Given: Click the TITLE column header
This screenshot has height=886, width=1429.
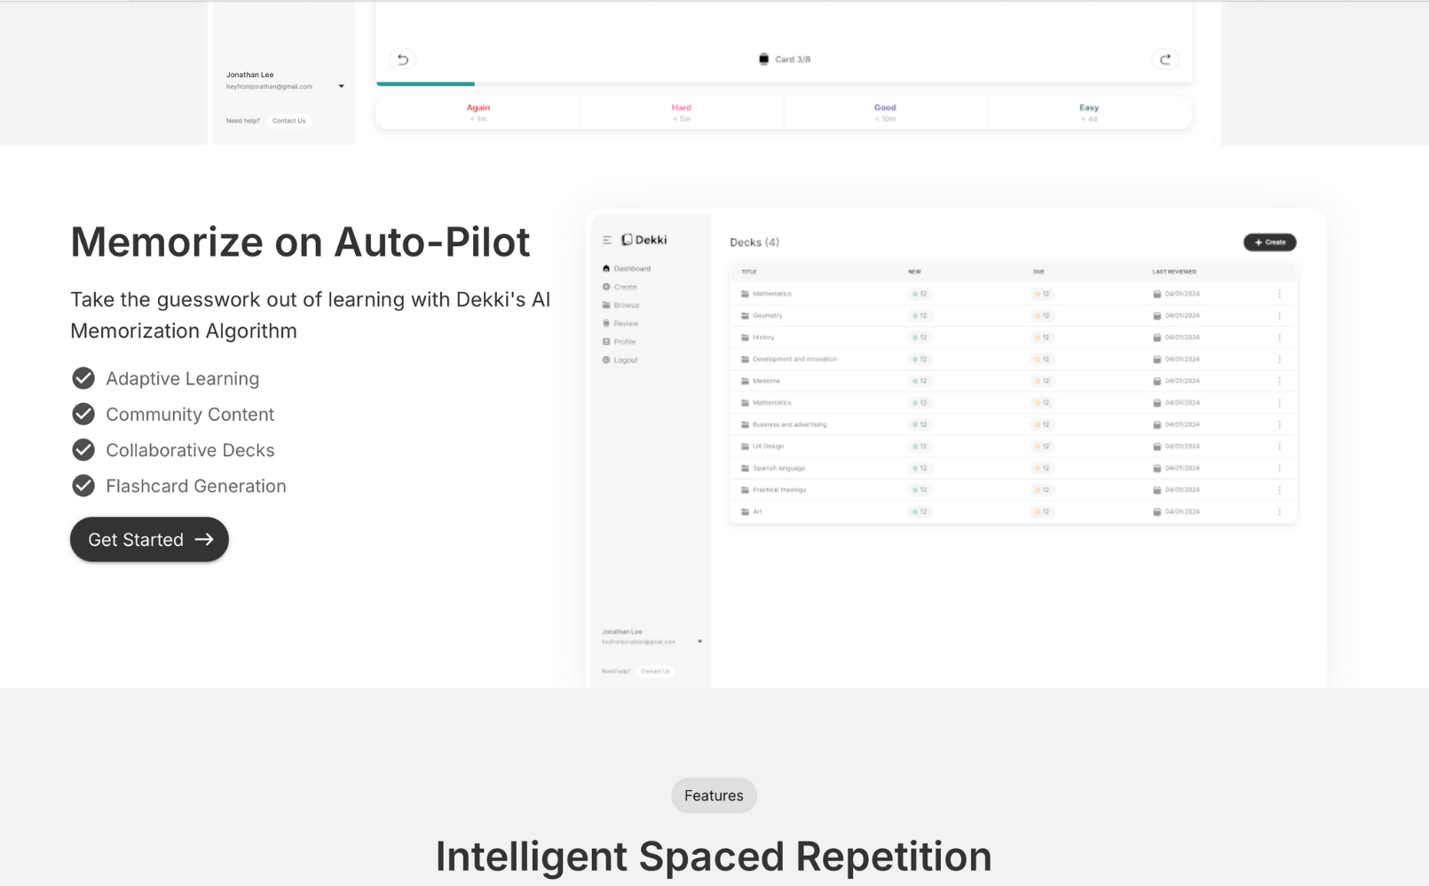Looking at the screenshot, I should point(749,272).
